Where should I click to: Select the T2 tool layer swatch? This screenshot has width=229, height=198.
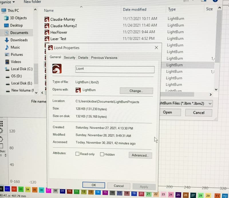pyautogui.click(x=225, y=196)
